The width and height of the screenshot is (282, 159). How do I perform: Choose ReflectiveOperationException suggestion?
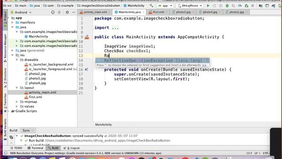pyautogui.click(x=152, y=61)
